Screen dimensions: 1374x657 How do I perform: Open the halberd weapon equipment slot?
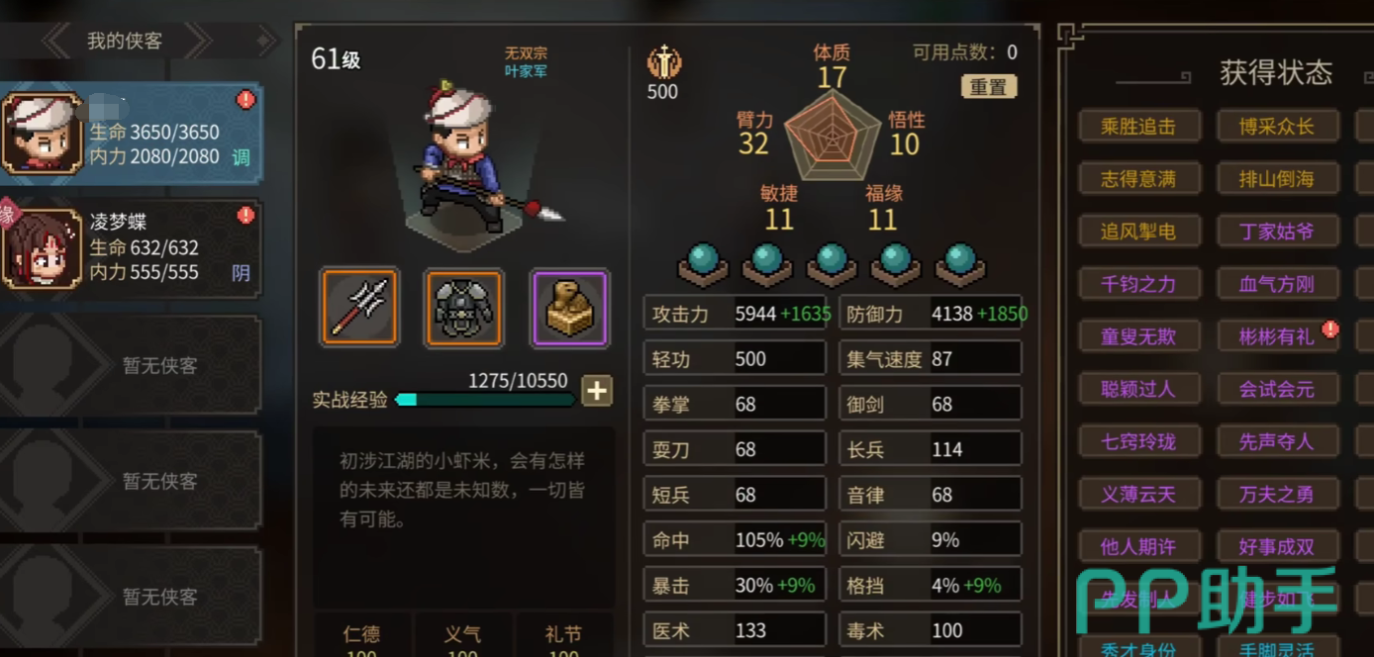coord(359,308)
